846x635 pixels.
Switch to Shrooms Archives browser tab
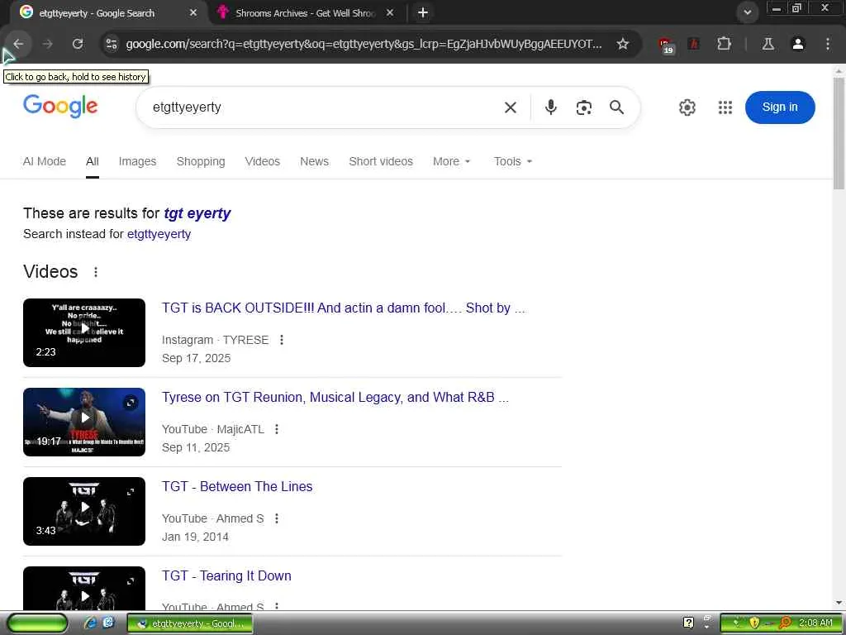tap(306, 12)
